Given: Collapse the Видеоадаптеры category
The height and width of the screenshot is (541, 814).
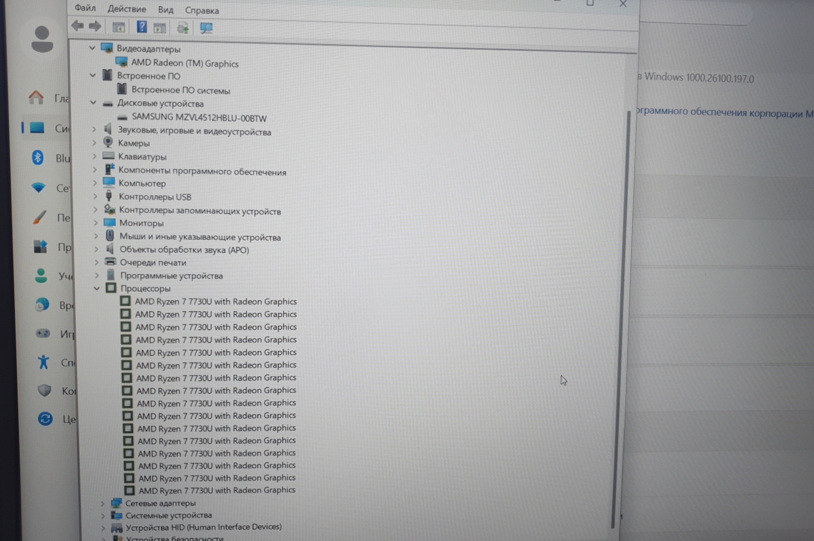Looking at the screenshot, I should pos(92,48).
